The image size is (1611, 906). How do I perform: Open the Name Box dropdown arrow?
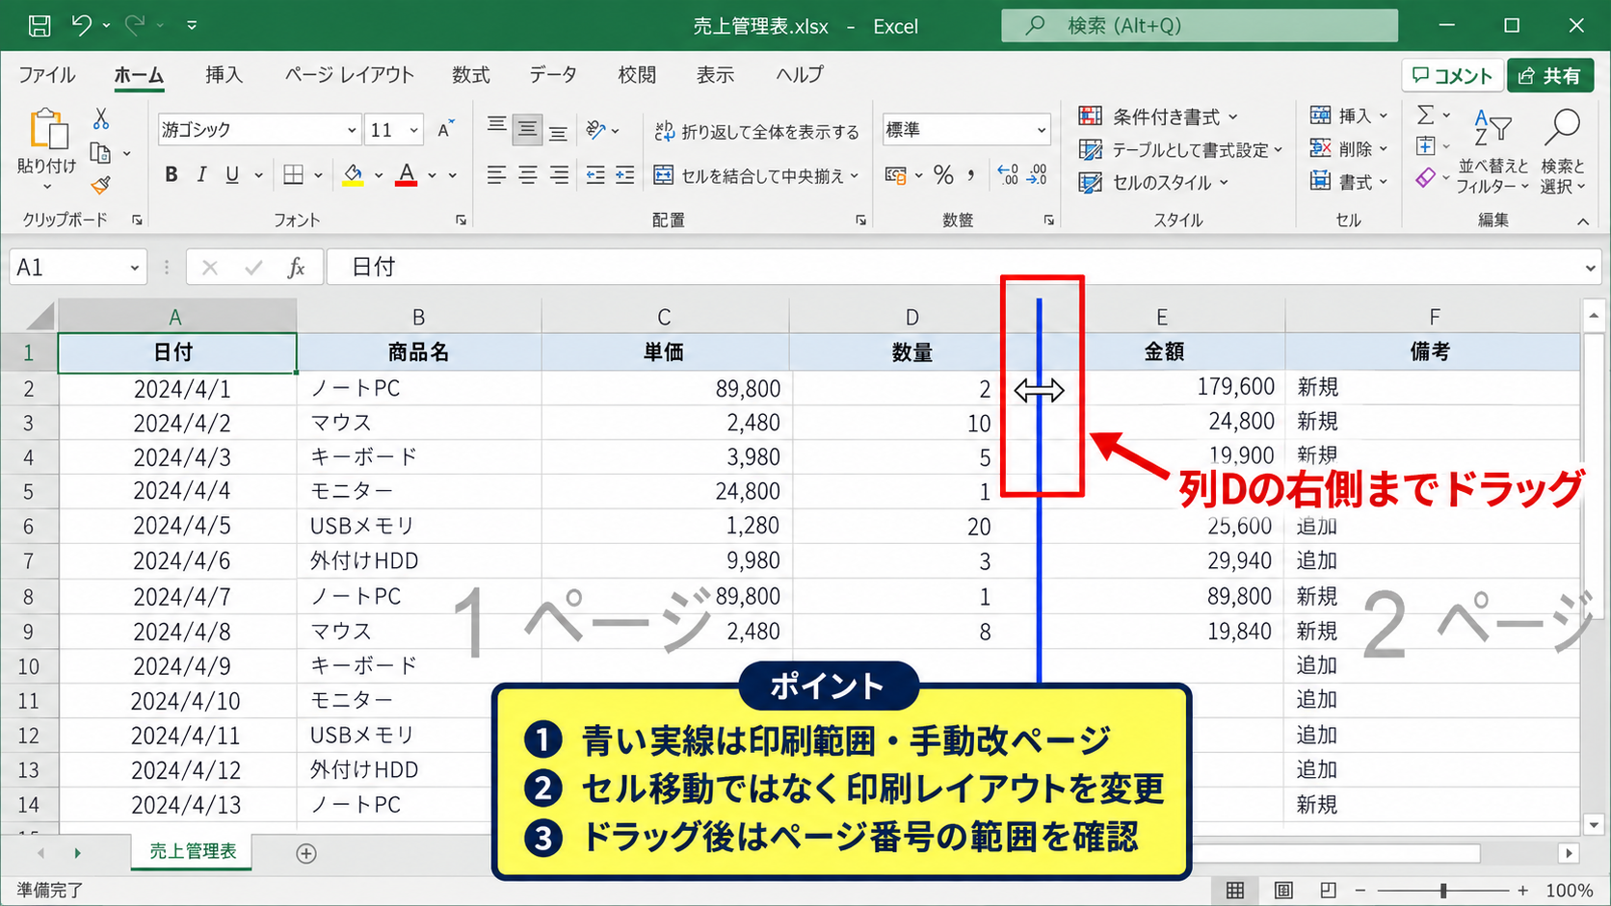point(135,268)
